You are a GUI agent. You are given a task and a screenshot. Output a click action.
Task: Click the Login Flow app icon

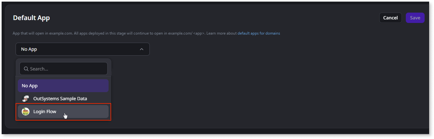click(x=25, y=112)
